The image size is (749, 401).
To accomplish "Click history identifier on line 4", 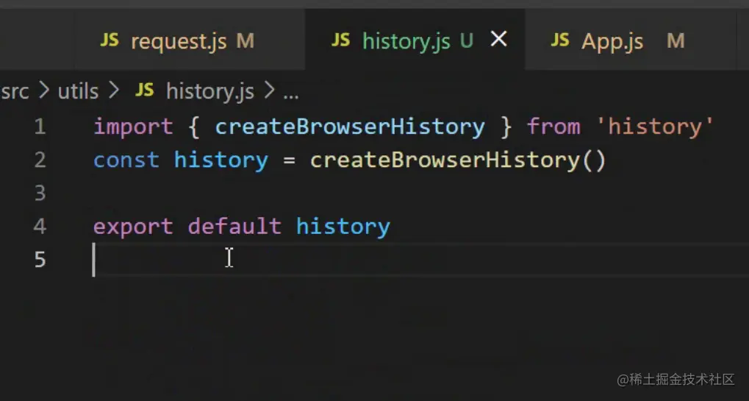I will 343,227.
